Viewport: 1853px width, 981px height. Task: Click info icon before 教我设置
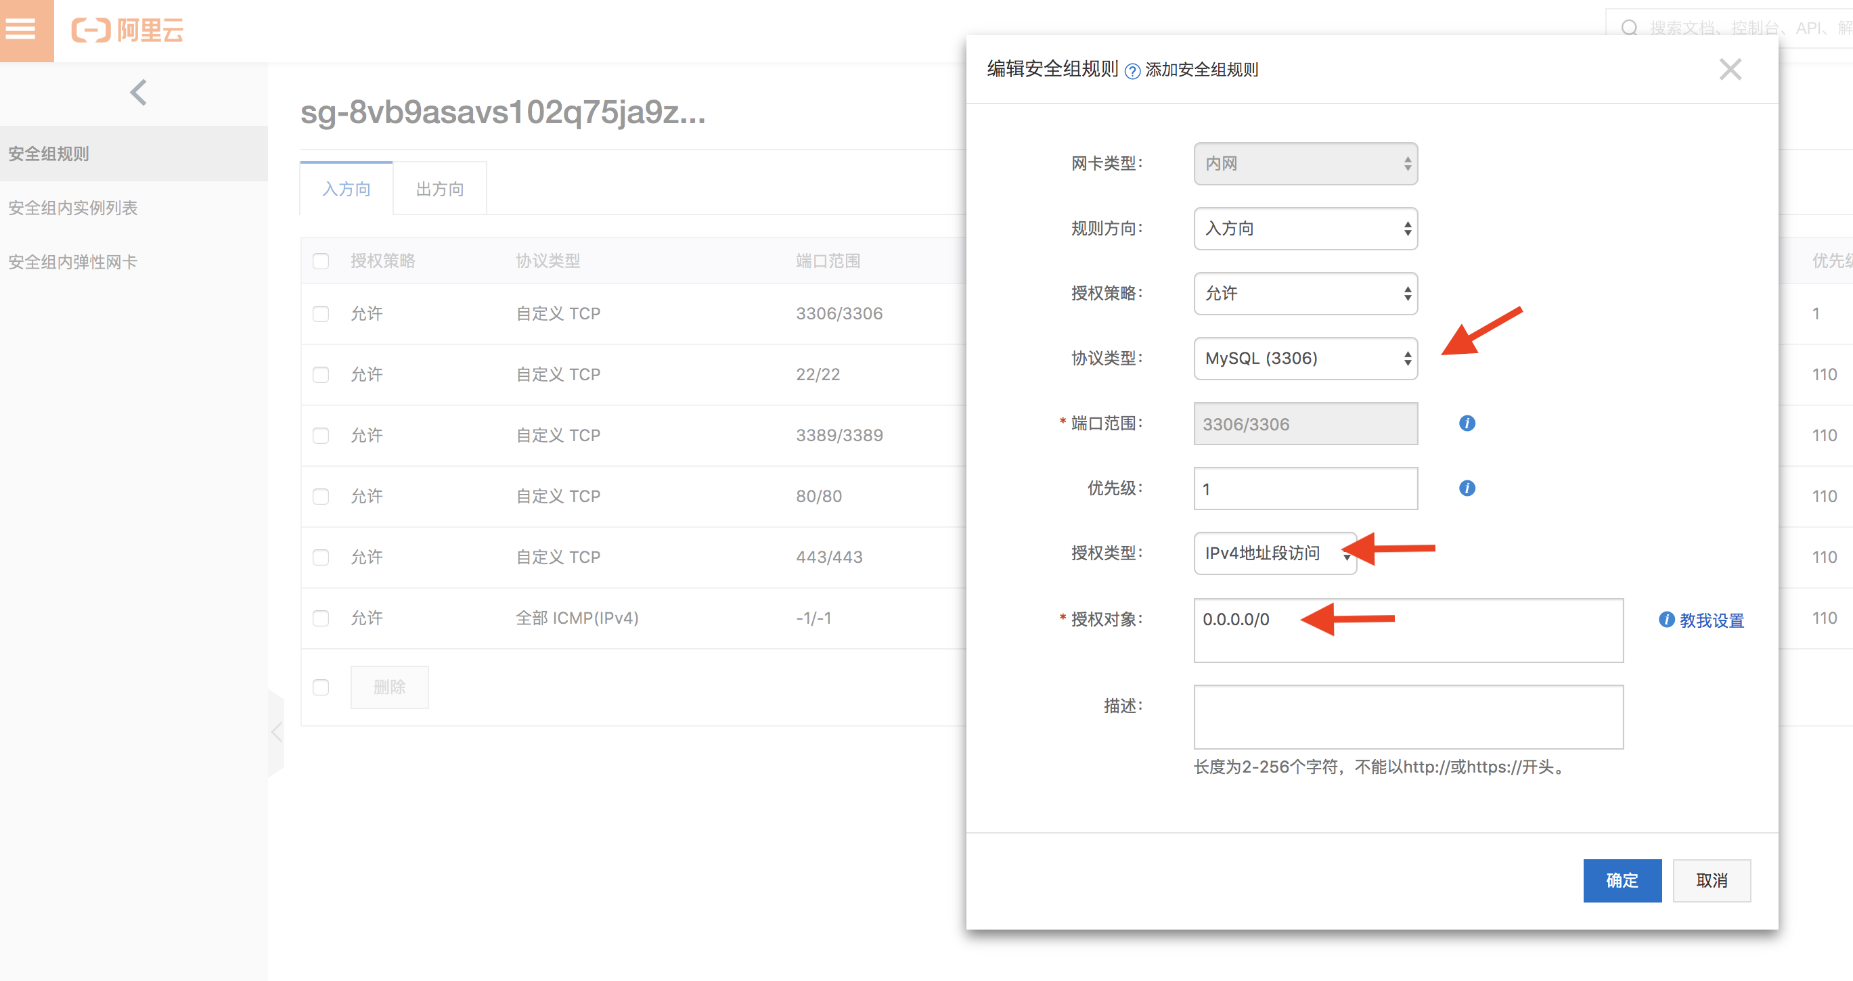point(1666,619)
